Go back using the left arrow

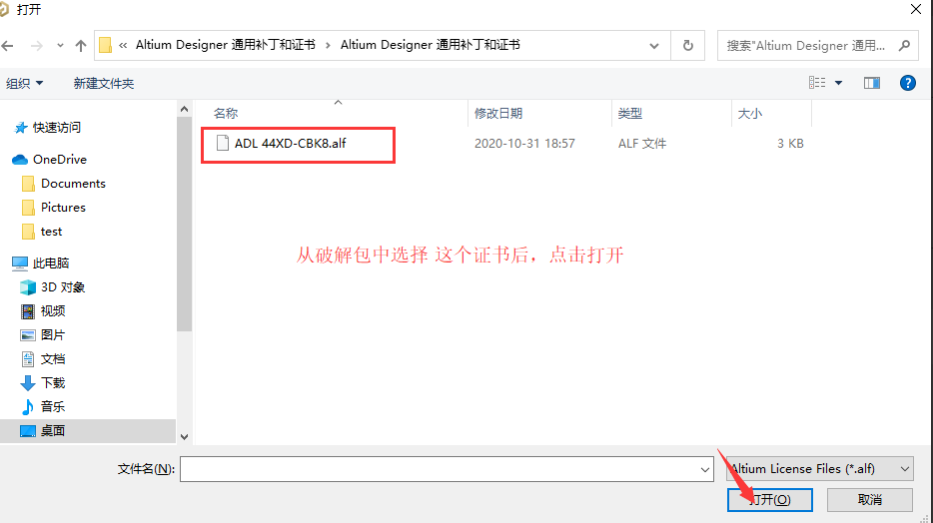point(8,46)
